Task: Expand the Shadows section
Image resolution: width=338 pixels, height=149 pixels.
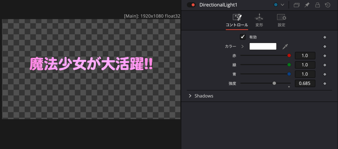Action: [x=190, y=96]
